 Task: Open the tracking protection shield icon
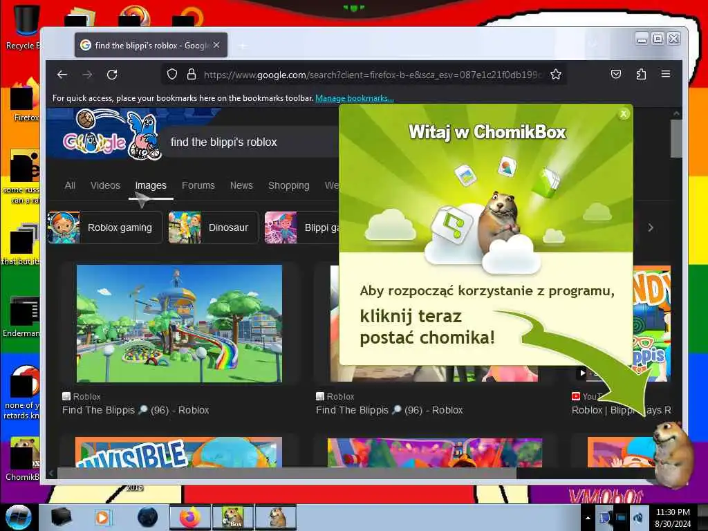172,74
